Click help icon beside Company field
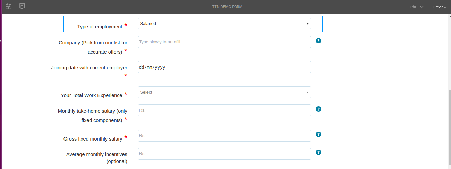The height and width of the screenshot is (169, 451). [x=318, y=41]
